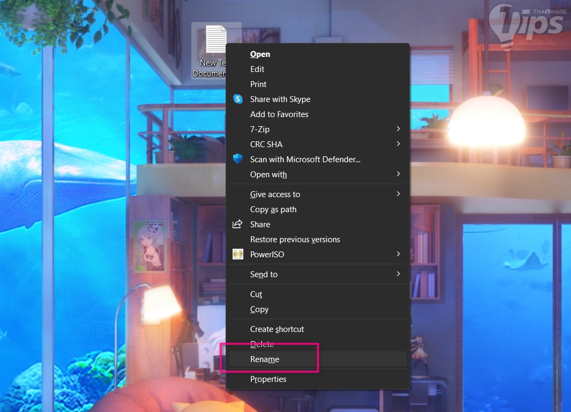Expand the CRC SHA submenu arrow
The height and width of the screenshot is (412, 571).
399,144
